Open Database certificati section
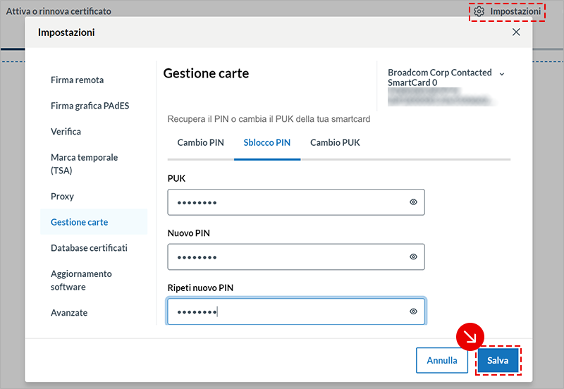Viewport: 564px width, 389px height. point(89,248)
